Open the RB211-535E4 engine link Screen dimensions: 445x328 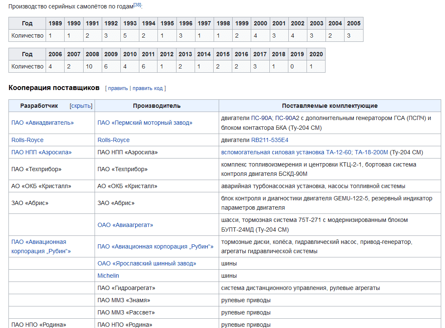(270, 140)
